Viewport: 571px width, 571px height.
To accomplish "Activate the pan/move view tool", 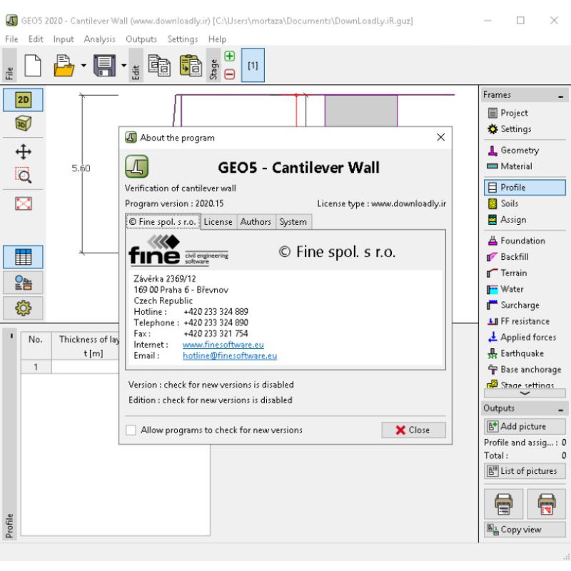I will coord(24,151).
